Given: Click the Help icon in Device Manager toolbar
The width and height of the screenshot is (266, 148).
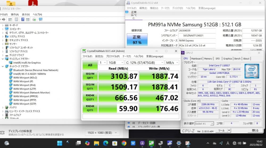Looking at the screenshot, I should (23, 19).
